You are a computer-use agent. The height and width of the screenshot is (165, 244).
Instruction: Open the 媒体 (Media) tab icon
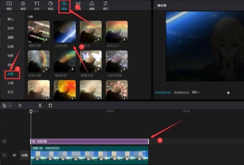point(9,5)
